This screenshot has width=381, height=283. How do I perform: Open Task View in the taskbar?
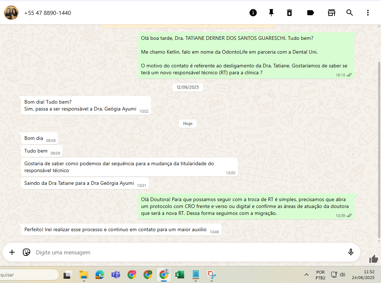point(68,275)
